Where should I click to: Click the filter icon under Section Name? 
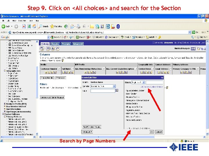point(148,72)
